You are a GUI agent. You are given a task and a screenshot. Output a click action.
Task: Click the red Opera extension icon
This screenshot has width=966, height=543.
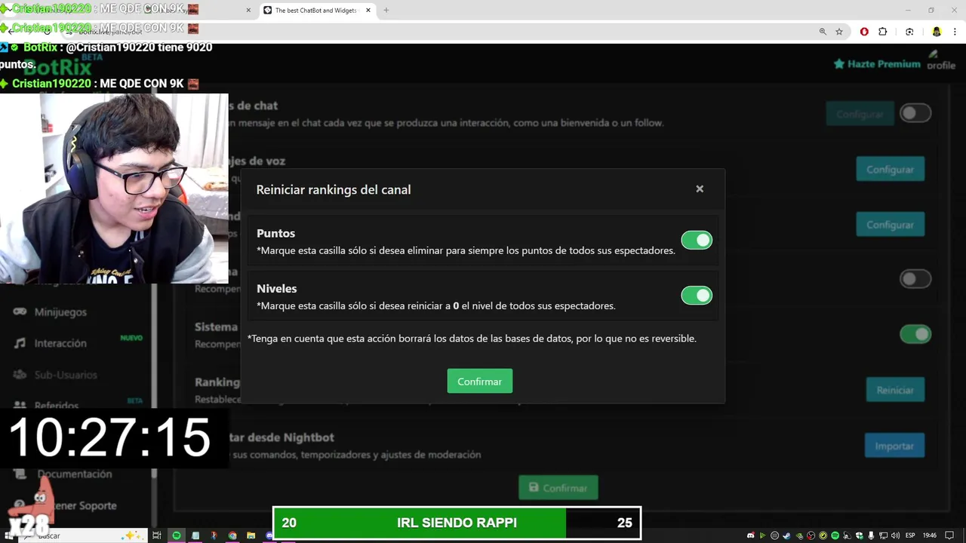864,32
